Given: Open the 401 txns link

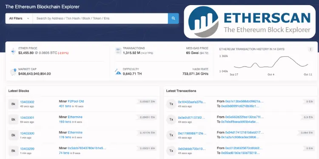Looking at the screenshot, I should [65, 106].
